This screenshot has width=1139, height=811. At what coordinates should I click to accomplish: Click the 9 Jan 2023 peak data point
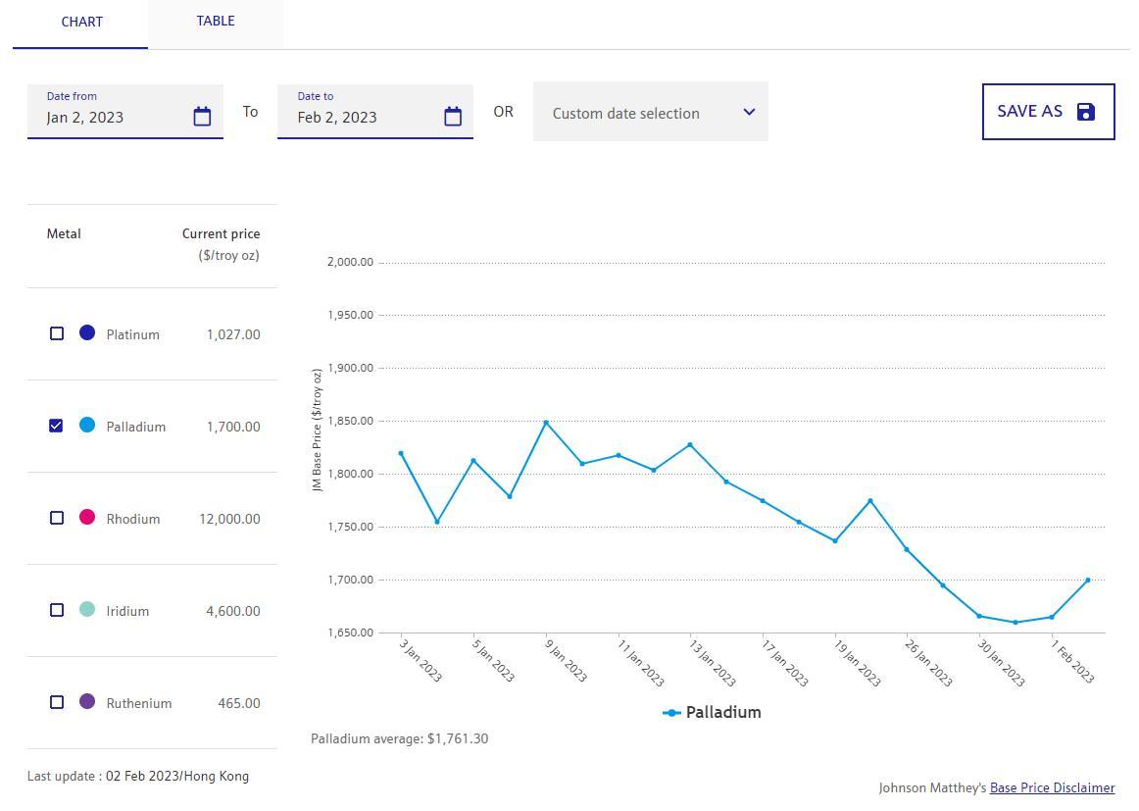[x=546, y=423]
